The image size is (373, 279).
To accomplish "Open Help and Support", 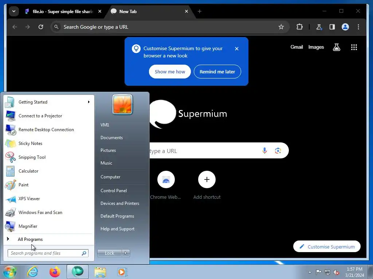I will pyautogui.click(x=118, y=229).
